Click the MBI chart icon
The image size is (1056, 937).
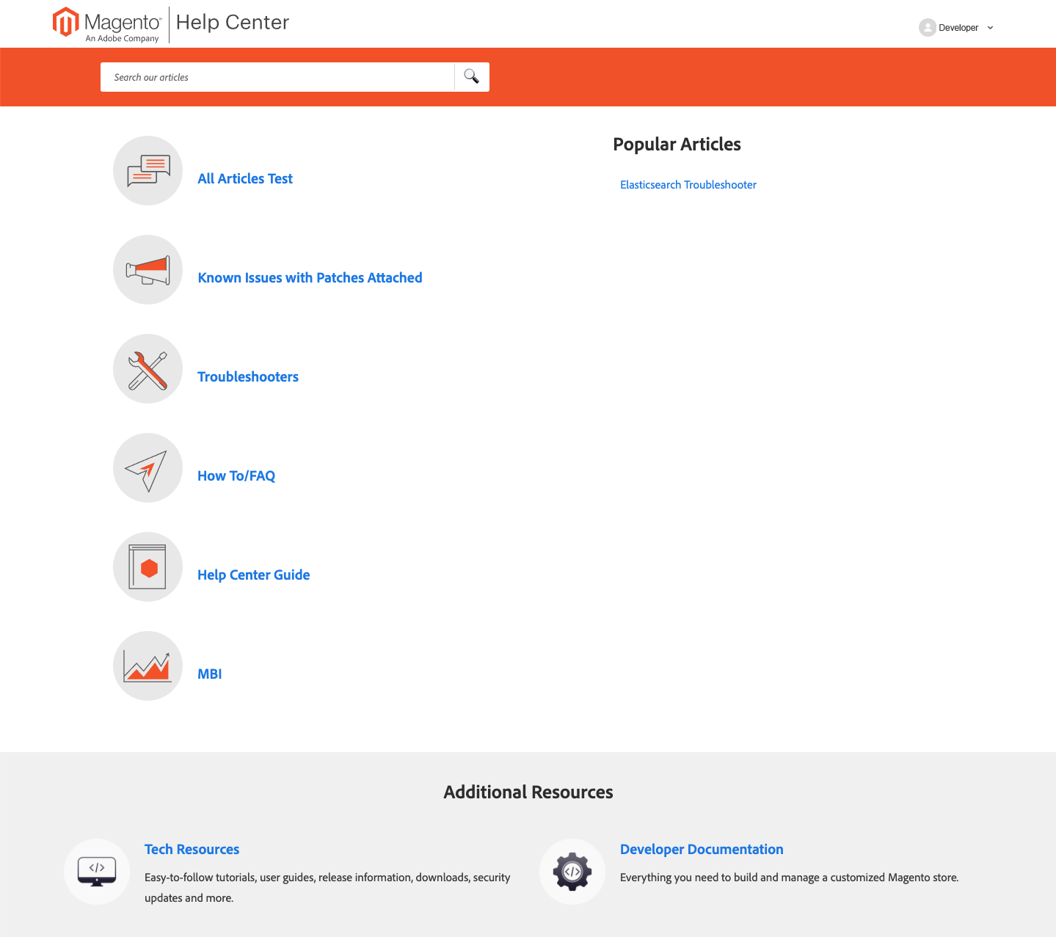(x=148, y=666)
